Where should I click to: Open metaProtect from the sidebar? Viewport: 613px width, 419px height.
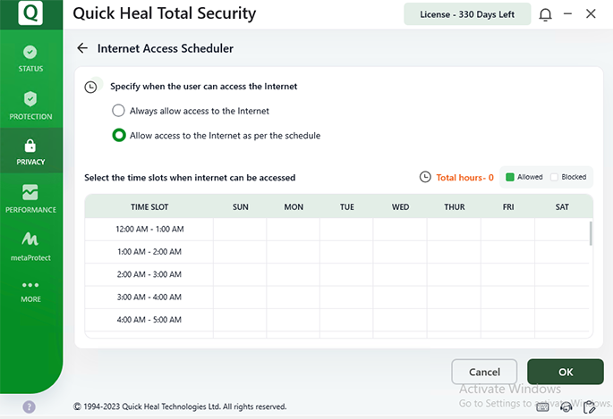30,246
